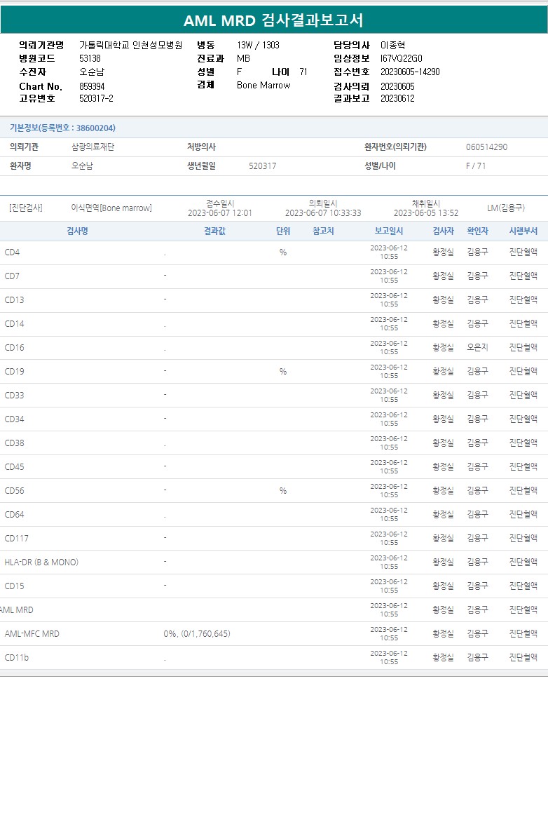Image resolution: width=548 pixels, height=836 pixels.
Task: Click examiner '황정실' in CD4 row
Action: 443,252
